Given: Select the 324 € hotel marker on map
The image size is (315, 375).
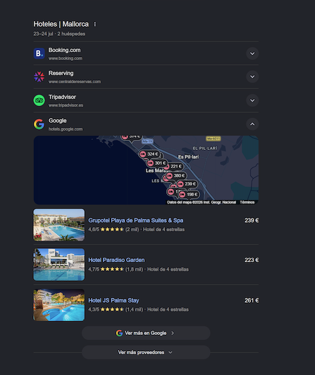Looking at the screenshot, I should [149, 154].
